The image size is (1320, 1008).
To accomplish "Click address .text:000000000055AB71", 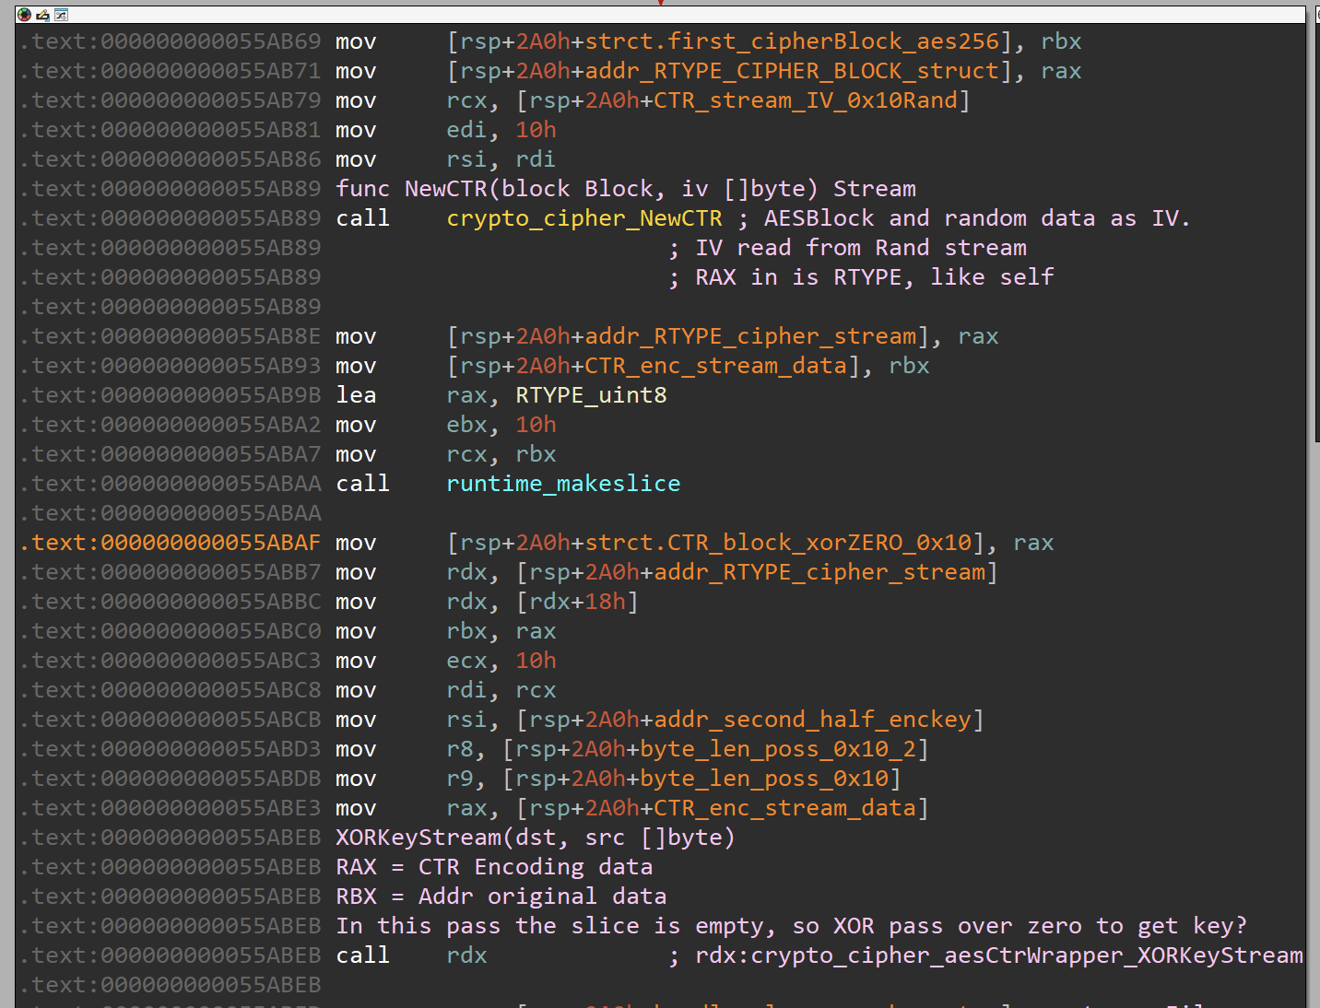I will pyautogui.click(x=171, y=71).
